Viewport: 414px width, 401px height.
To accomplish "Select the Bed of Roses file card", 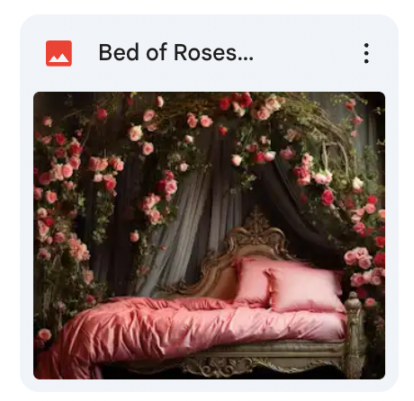I will [209, 203].
